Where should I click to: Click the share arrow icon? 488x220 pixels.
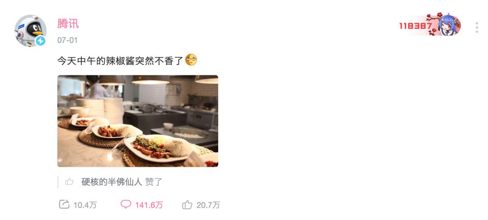click(x=64, y=204)
